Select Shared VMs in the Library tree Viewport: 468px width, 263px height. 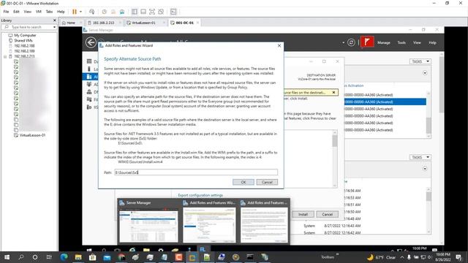pyautogui.click(x=23, y=41)
